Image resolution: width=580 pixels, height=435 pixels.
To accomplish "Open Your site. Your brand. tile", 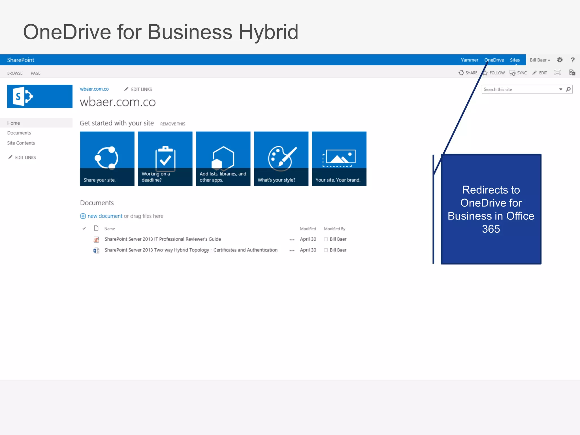I will point(339,159).
